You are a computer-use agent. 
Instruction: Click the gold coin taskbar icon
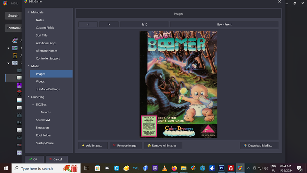[x=126, y=168]
